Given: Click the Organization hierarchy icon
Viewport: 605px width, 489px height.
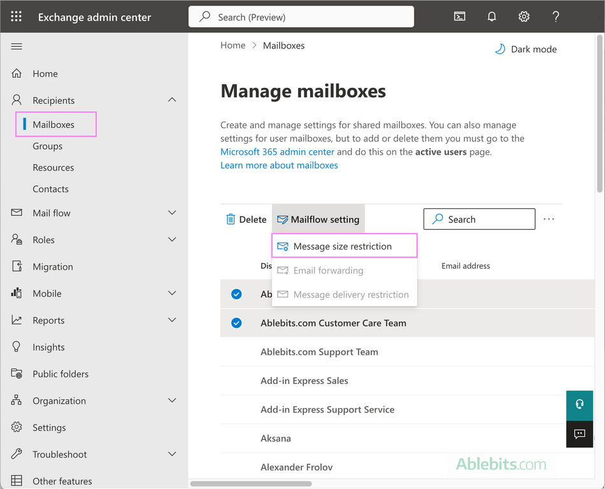Looking at the screenshot, I should [x=17, y=400].
